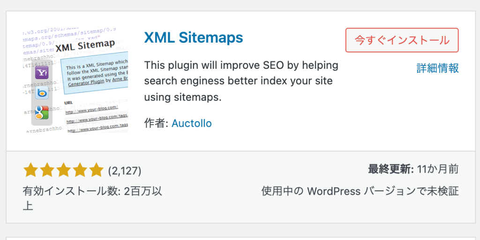480x240 pixels.
Task: Click the Google icon in the thumbnail
Action: point(42,112)
